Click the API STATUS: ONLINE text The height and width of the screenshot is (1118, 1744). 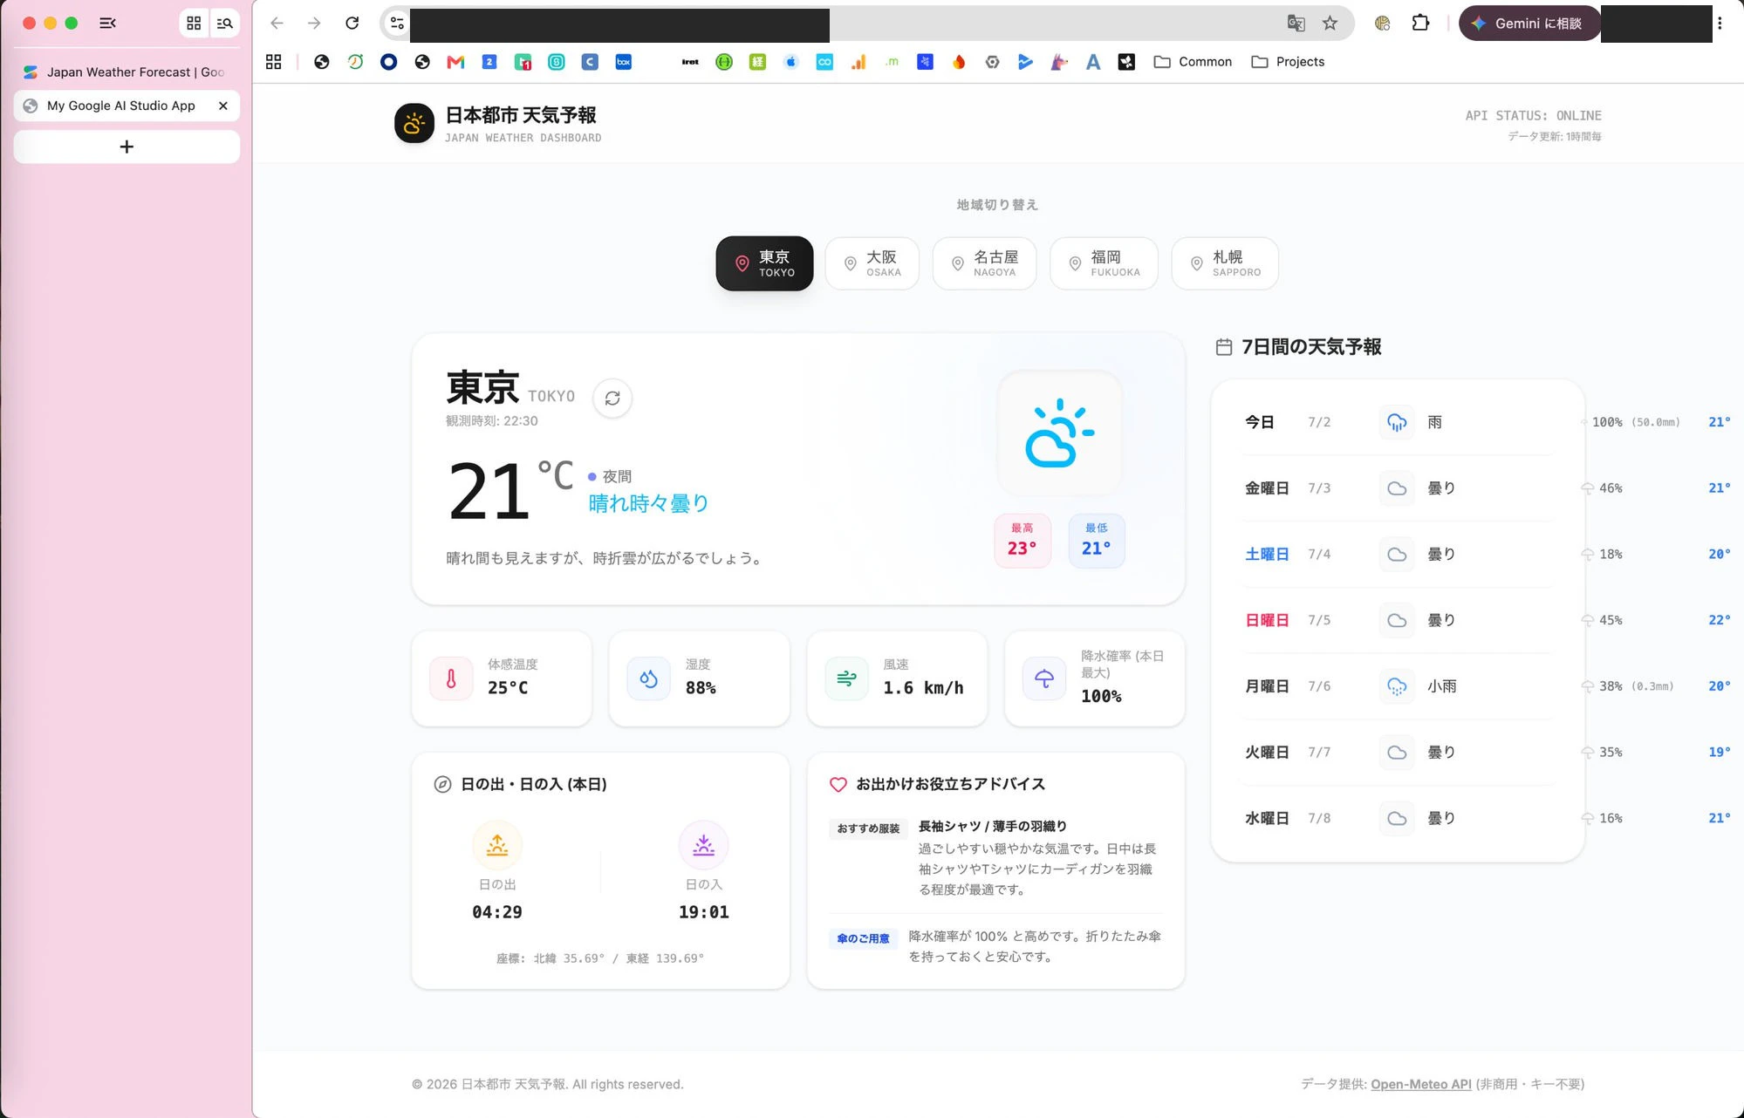[x=1533, y=115]
